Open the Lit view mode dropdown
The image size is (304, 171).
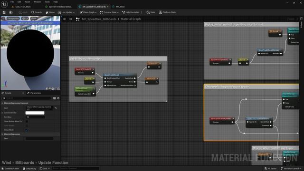click(25, 19)
